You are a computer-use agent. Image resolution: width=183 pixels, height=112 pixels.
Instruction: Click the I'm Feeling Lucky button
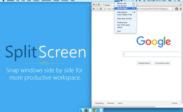162,63
